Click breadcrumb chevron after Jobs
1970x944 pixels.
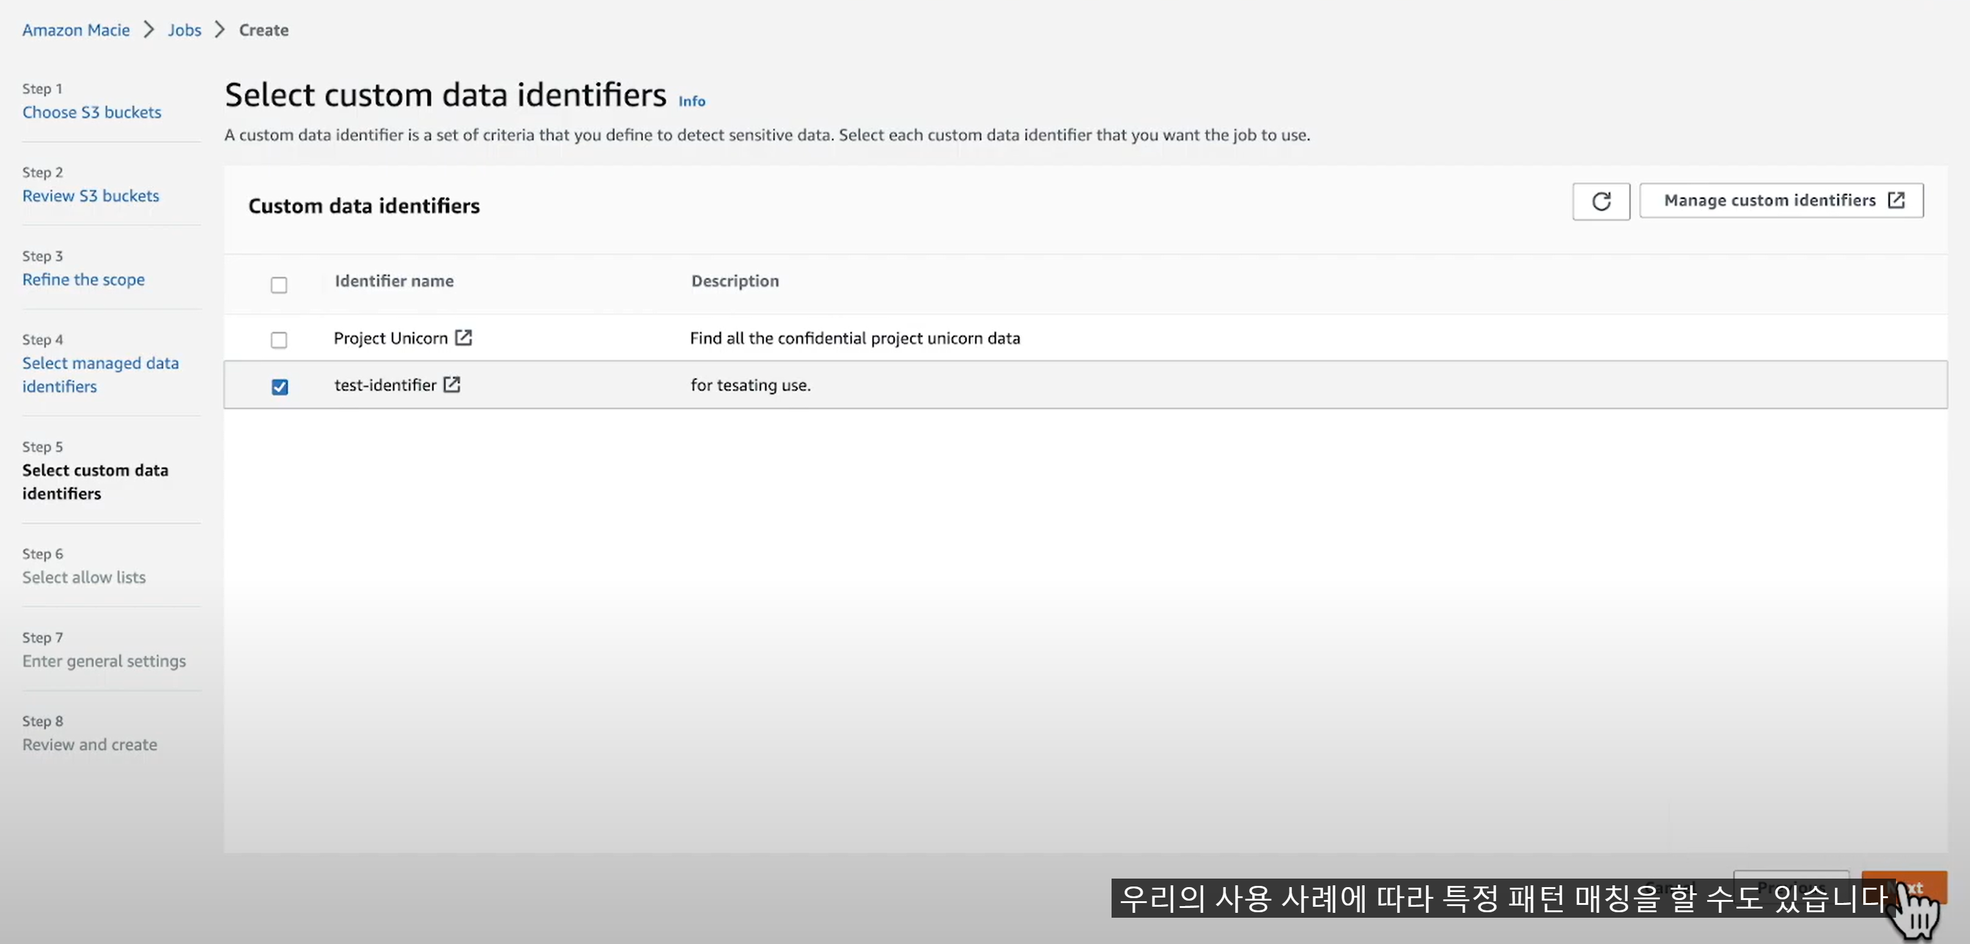[x=220, y=30]
